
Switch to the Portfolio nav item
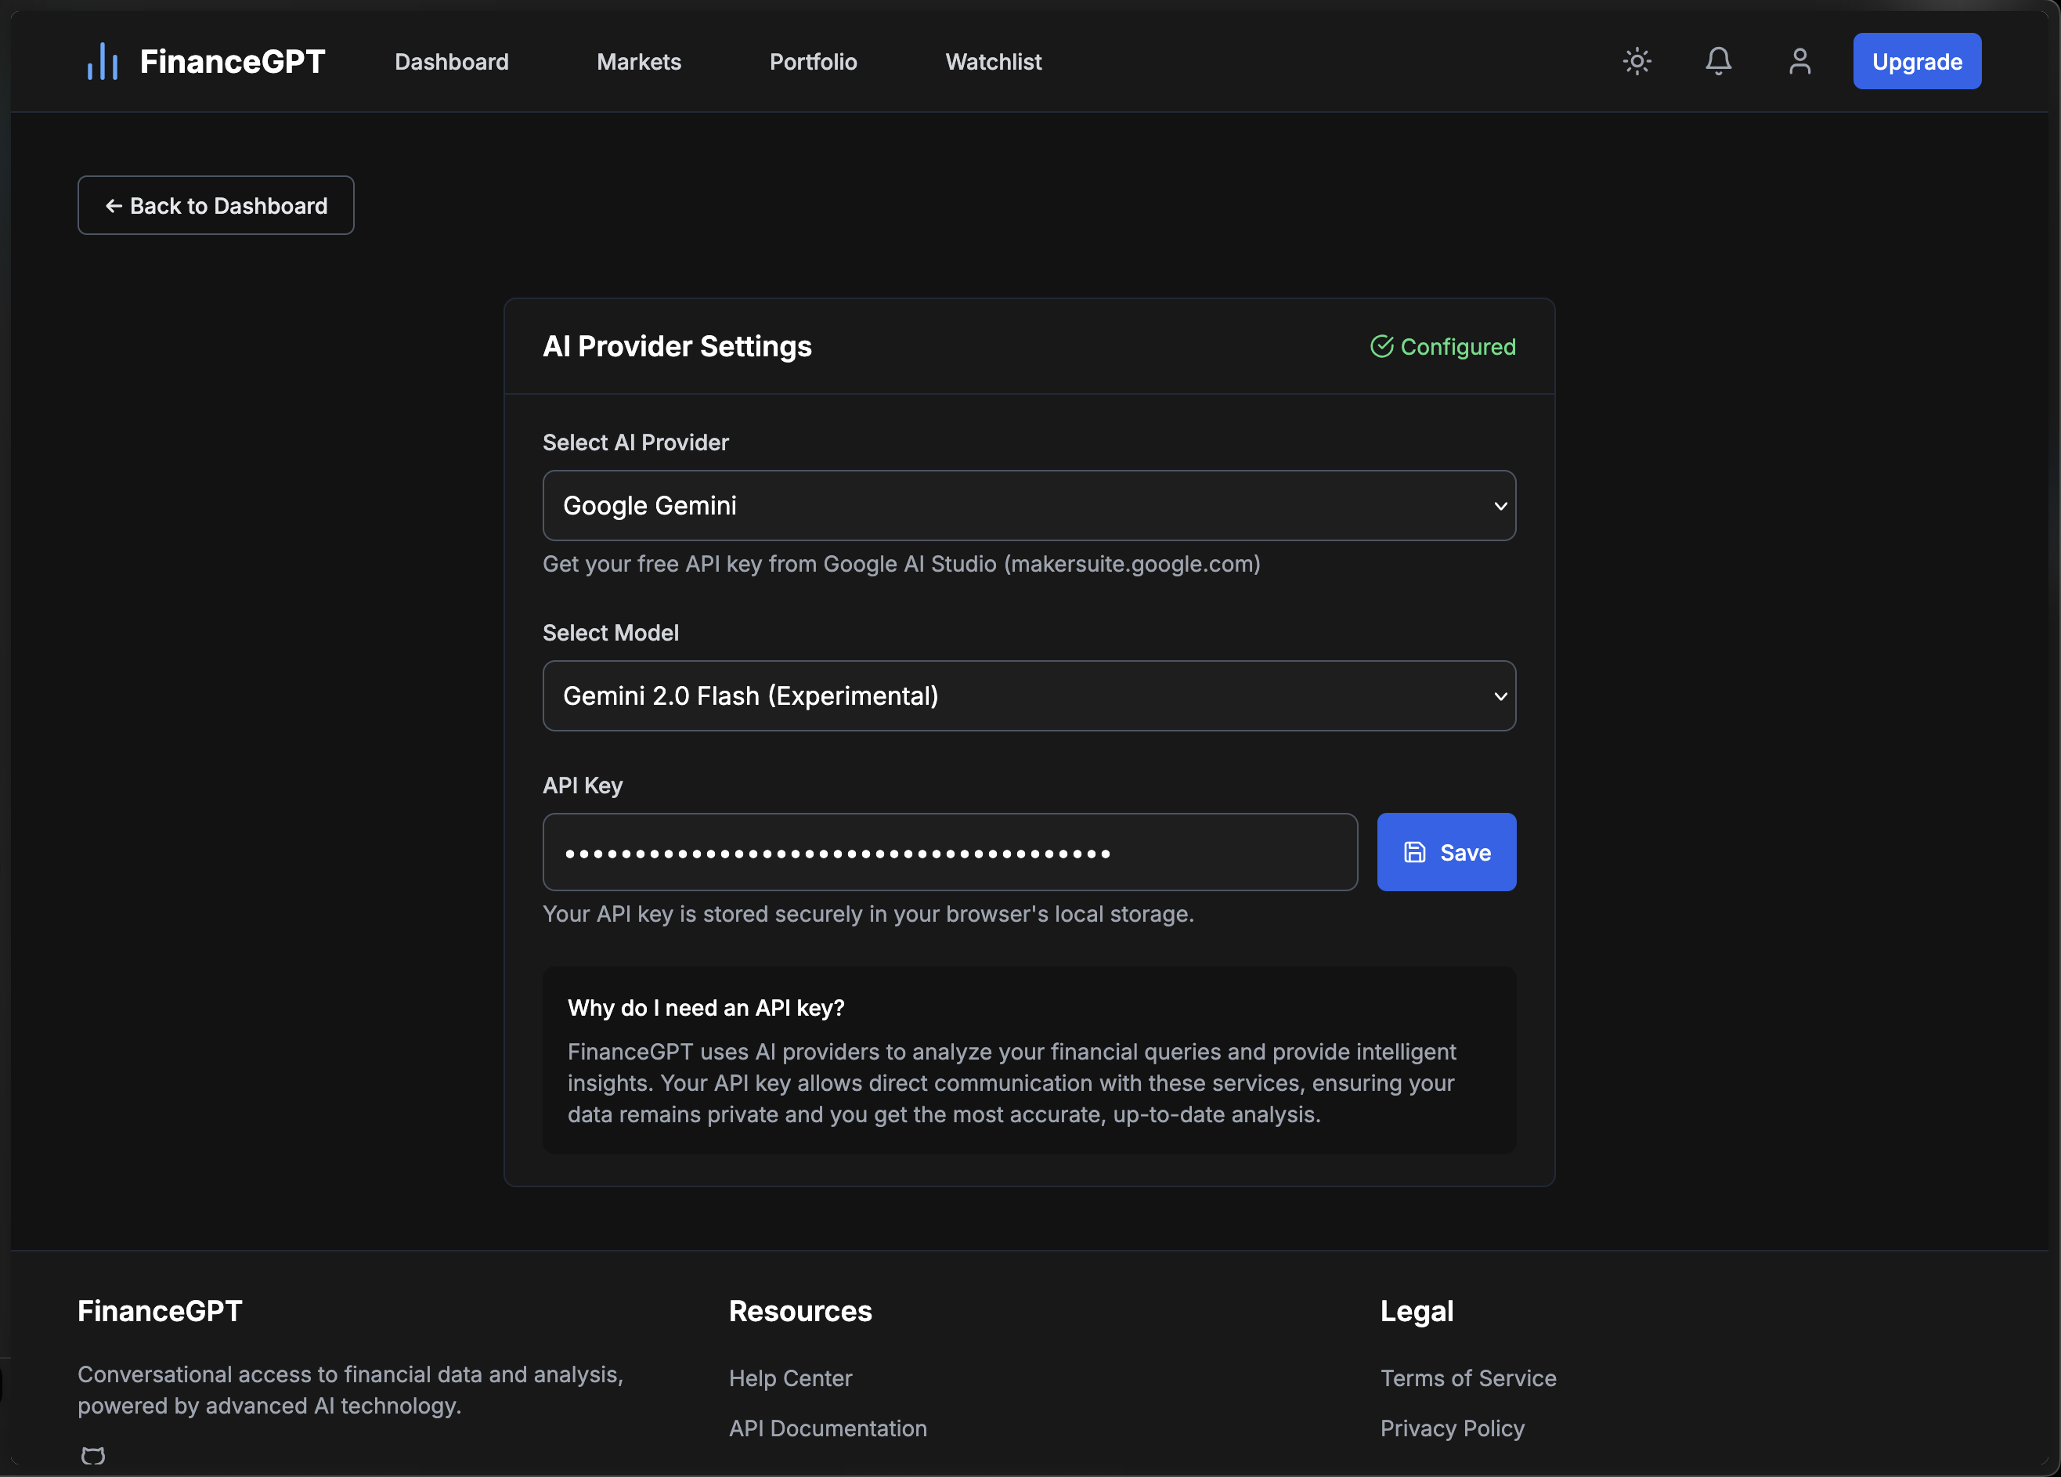tap(814, 62)
